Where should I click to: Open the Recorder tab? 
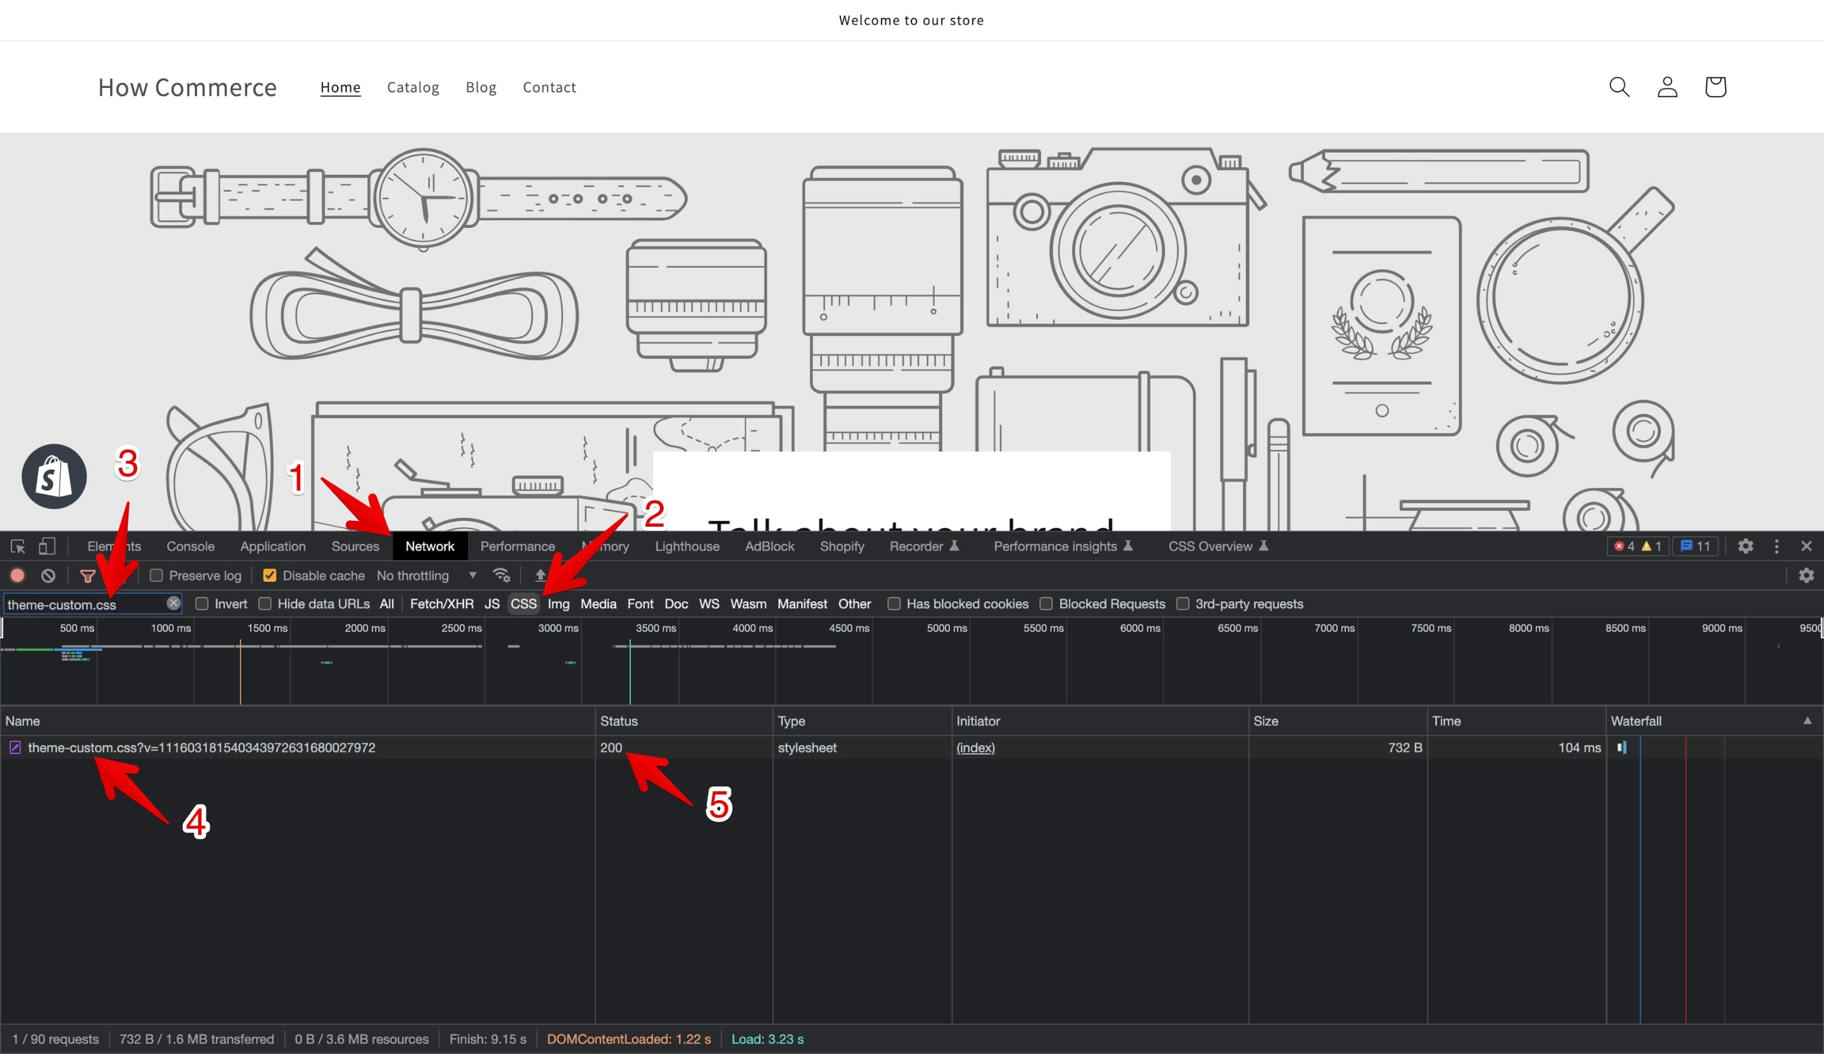pyautogui.click(x=924, y=546)
